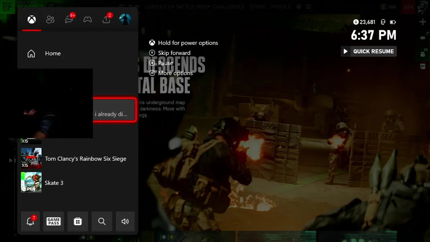Open the Microsoft Store bag icon
This screenshot has height=242, width=430.
coord(78,221)
